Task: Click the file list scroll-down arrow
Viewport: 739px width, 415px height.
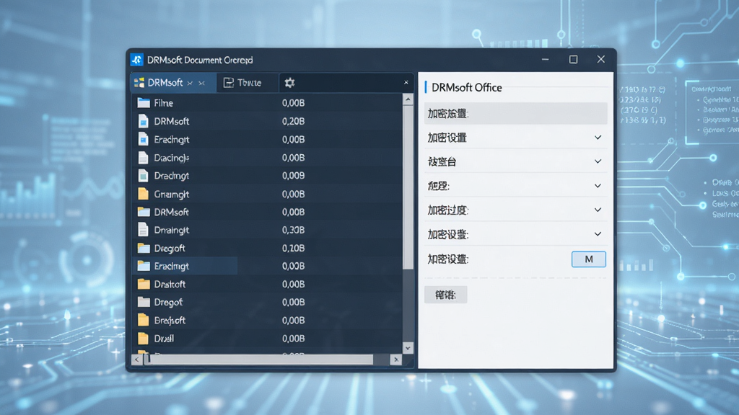Action: [x=408, y=348]
